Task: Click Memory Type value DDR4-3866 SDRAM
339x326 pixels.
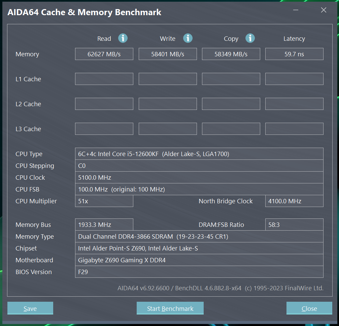Action: tap(199, 236)
